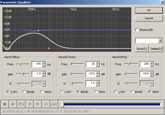165x115 pixels.
Task: Click the band3 Q slider thumb
Action: [x=126, y=83]
